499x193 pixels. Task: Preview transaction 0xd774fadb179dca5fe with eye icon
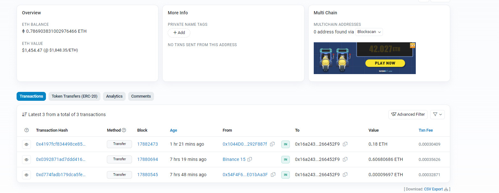point(26,175)
